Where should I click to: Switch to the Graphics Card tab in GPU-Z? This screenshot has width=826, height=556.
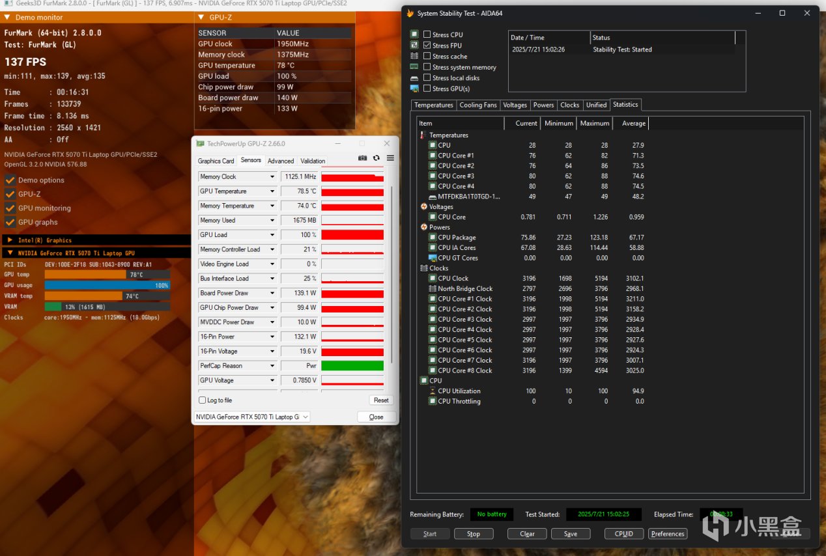click(216, 161)
